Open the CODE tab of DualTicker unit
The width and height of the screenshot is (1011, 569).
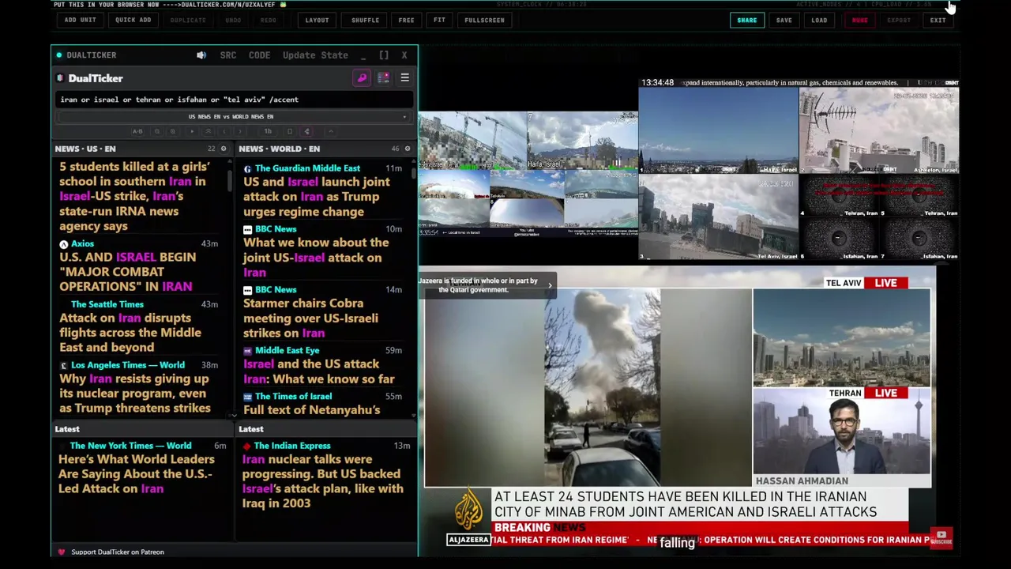[259, 55]
